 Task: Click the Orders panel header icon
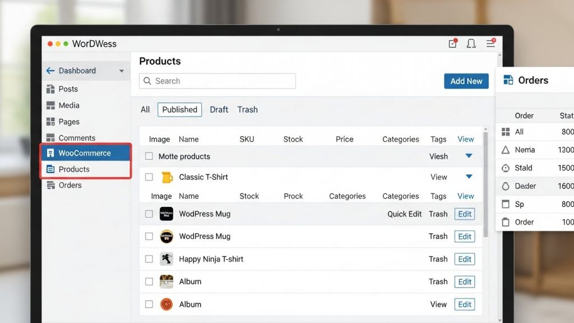click(508, 80)
